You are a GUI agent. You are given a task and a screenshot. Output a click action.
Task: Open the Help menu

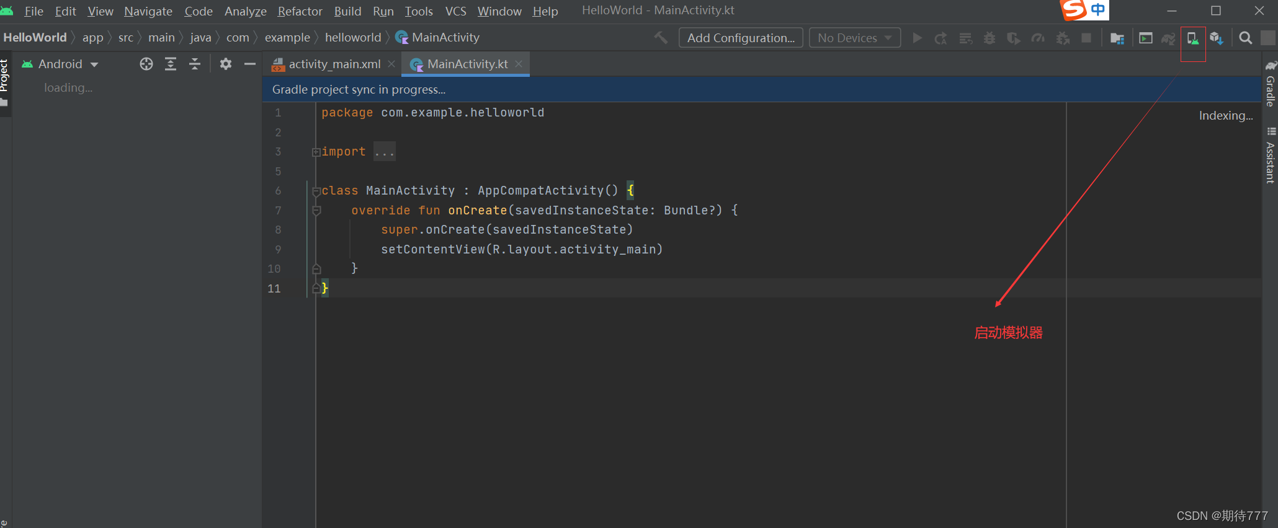tap(545, 11)
